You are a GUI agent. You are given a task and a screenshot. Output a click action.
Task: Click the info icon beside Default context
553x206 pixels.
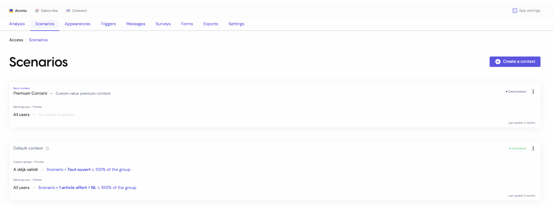(47, 148)
